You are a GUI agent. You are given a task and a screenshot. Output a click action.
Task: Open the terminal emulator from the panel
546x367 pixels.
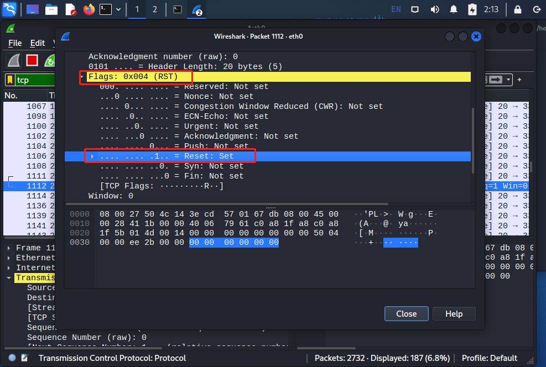pos(106,9)
